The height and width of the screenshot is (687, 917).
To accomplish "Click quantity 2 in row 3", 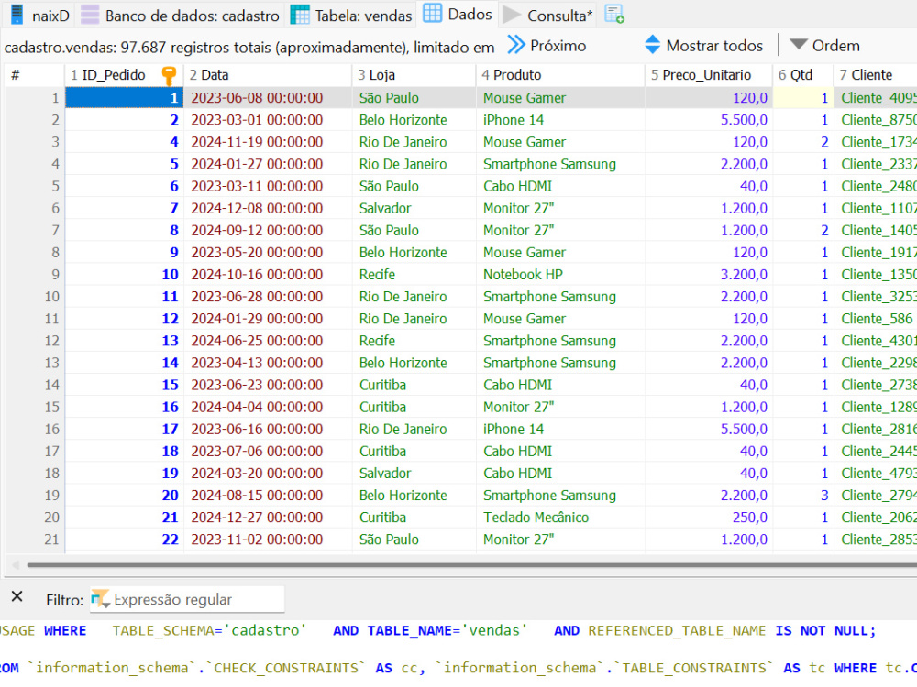I will point(803,142).
